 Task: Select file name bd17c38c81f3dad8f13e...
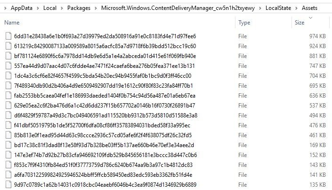pos(104,145)
